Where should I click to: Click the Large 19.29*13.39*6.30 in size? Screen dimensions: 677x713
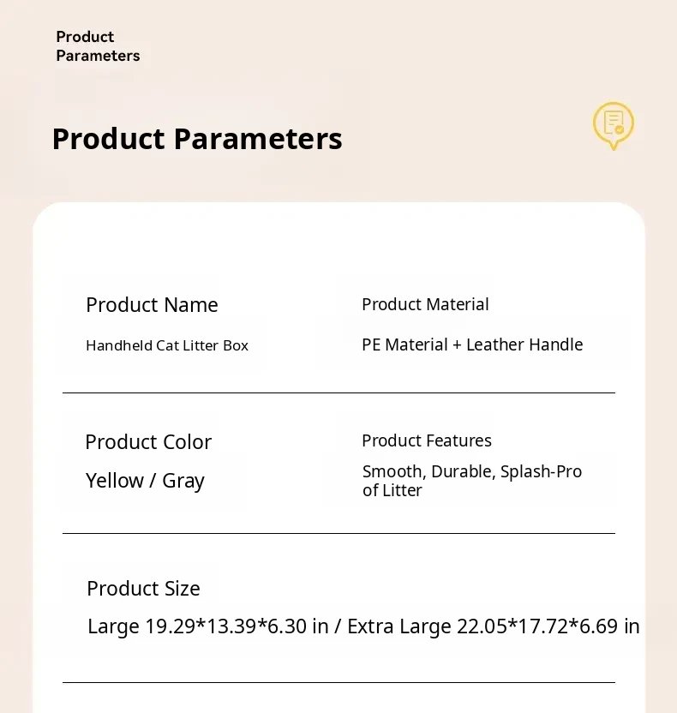tap(208, 626)
